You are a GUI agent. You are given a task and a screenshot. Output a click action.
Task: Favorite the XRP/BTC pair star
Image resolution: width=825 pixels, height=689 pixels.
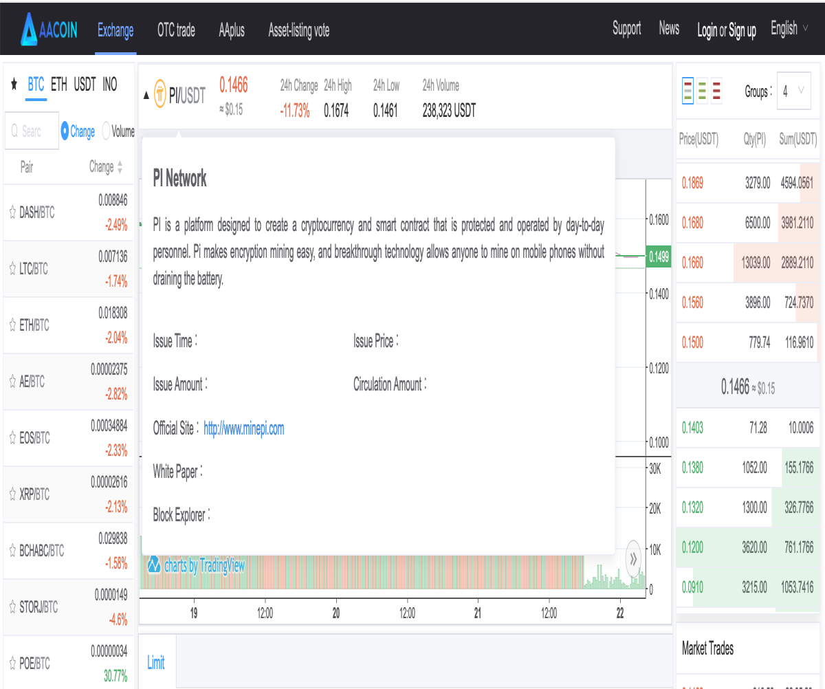click(12, 494)
